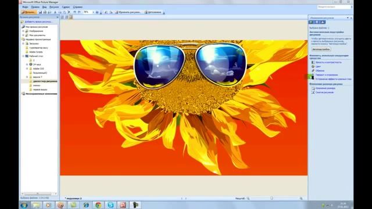Open Поворот и отражение tool
Viewport: 372px width, 209px height.
(327, 75)
